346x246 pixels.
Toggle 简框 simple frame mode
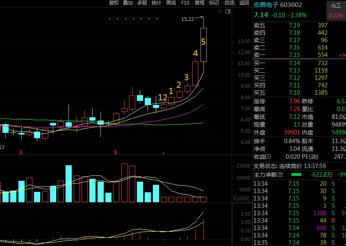pos(200,3)
